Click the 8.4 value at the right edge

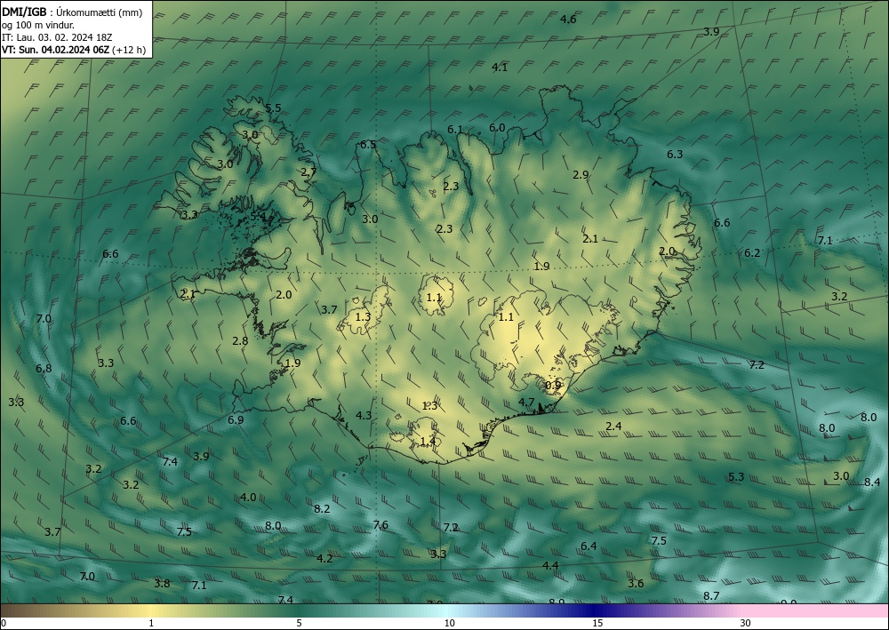pos(873,482)
